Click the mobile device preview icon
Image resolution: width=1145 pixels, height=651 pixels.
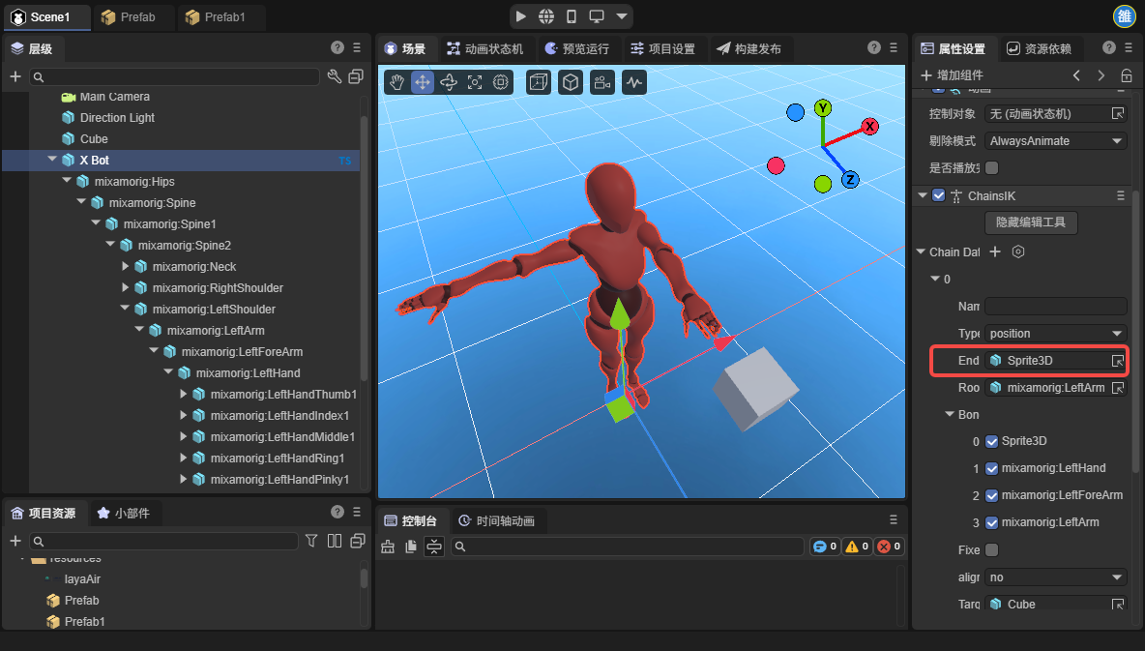coord(572,16)
